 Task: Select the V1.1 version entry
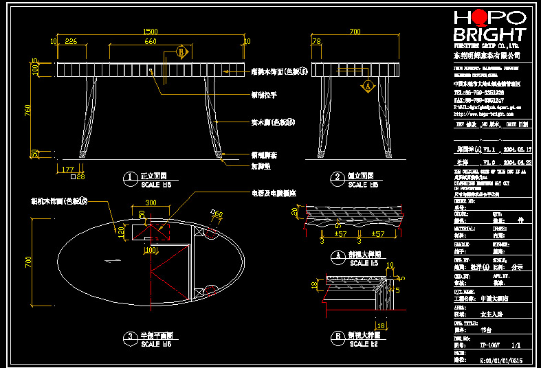(489, 150)
